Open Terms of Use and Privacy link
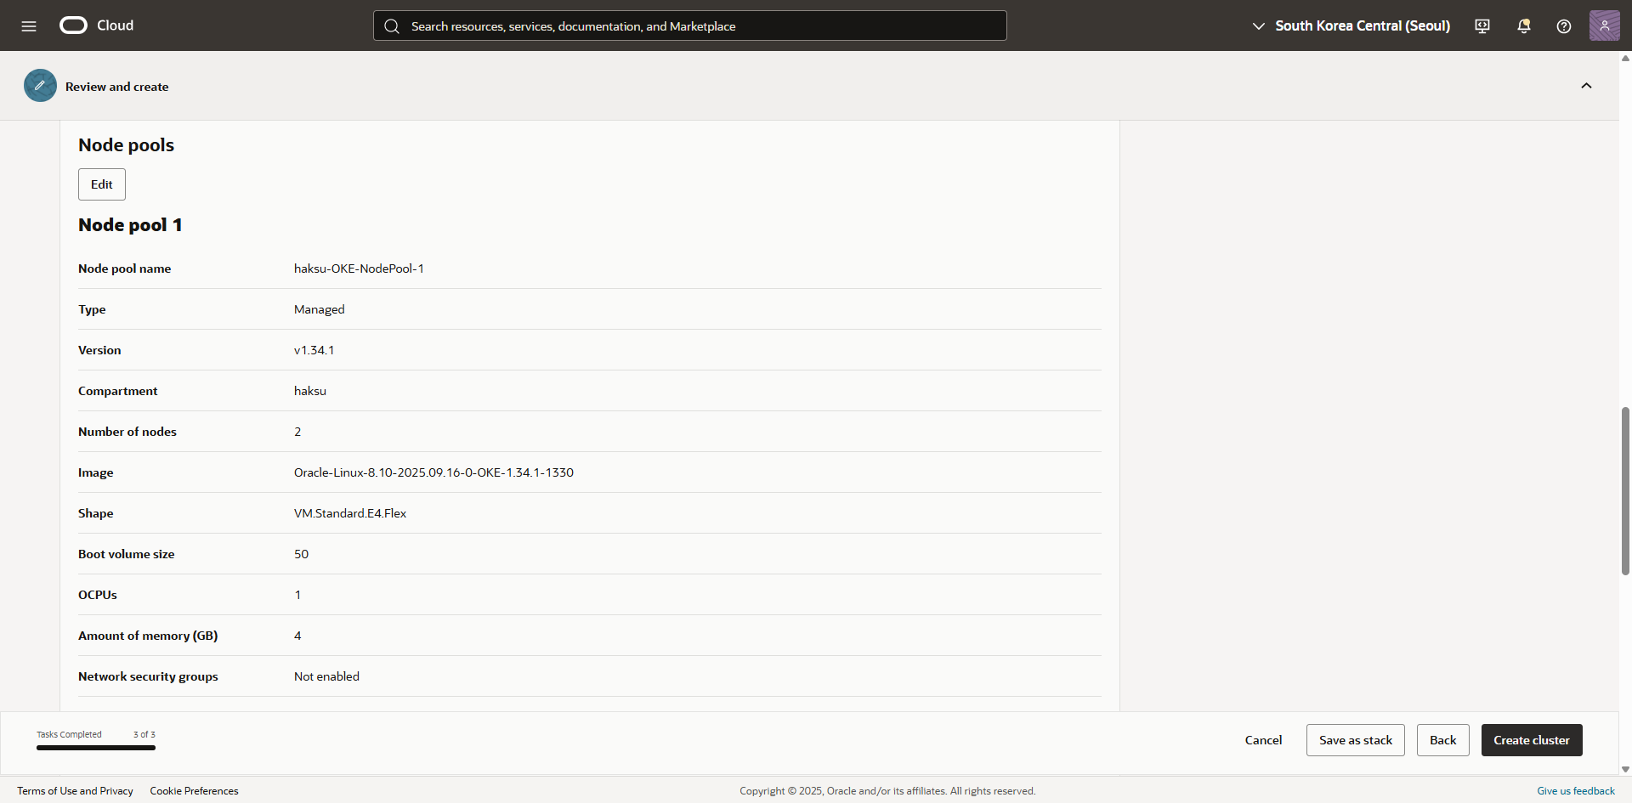1632x803 pixels. point(75,791)
